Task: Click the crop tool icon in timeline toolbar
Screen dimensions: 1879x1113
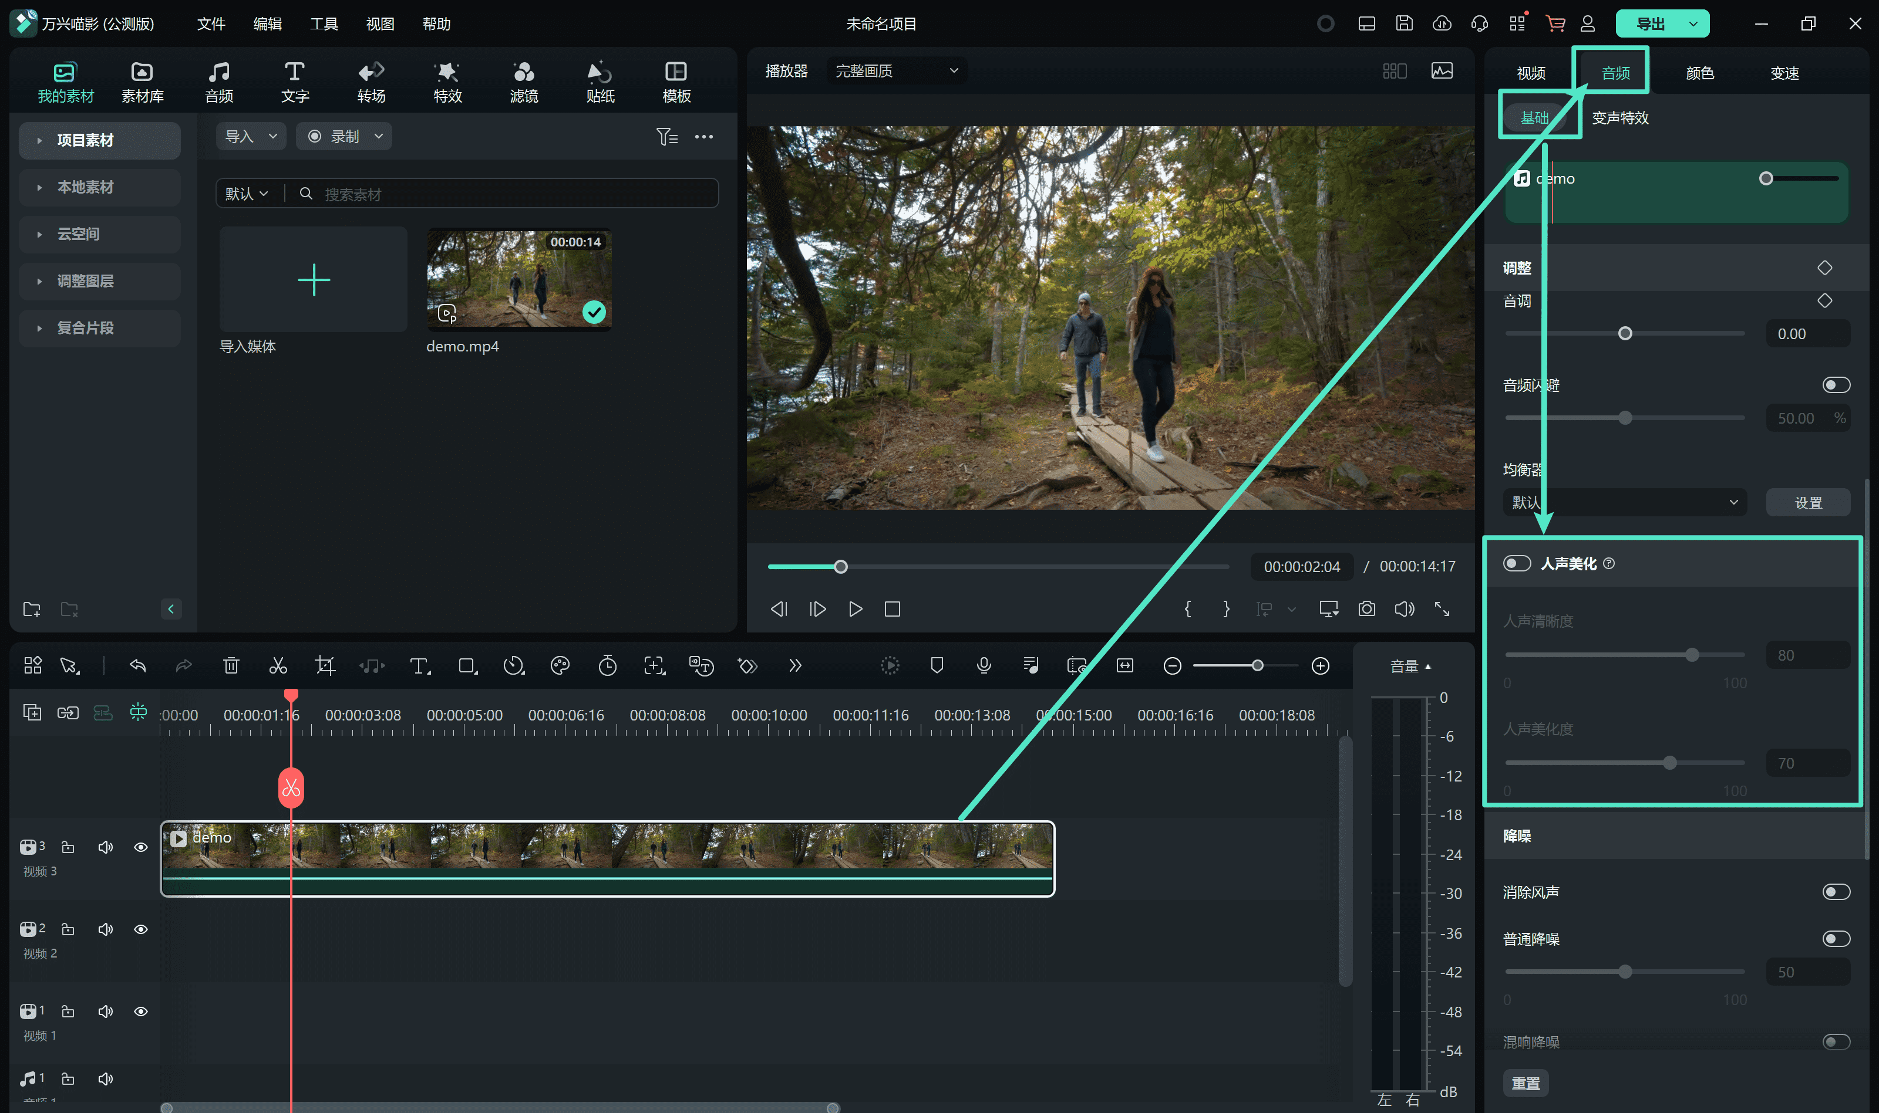Action: 325,665
